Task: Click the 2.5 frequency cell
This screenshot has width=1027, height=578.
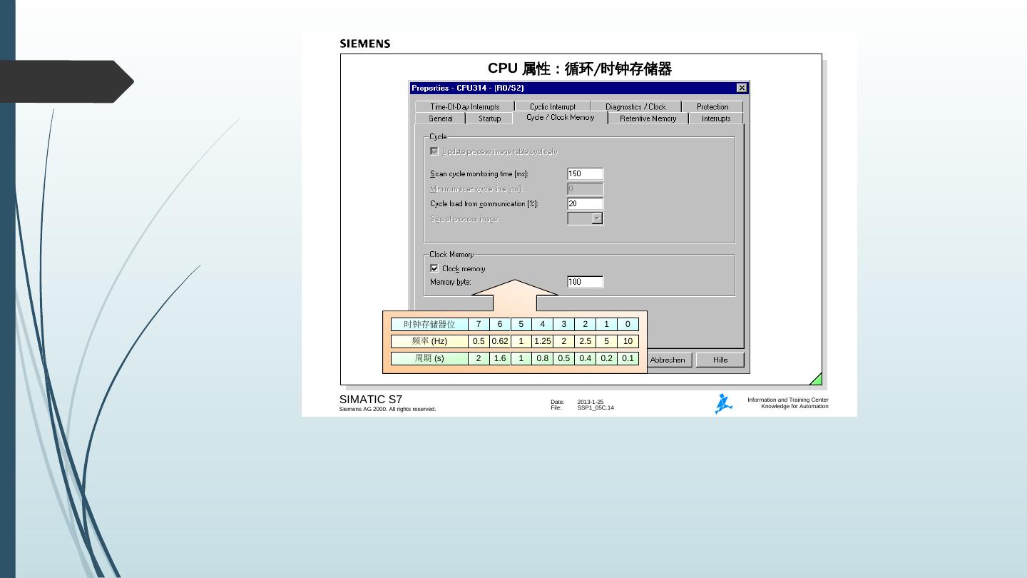Action: (586, 341)
